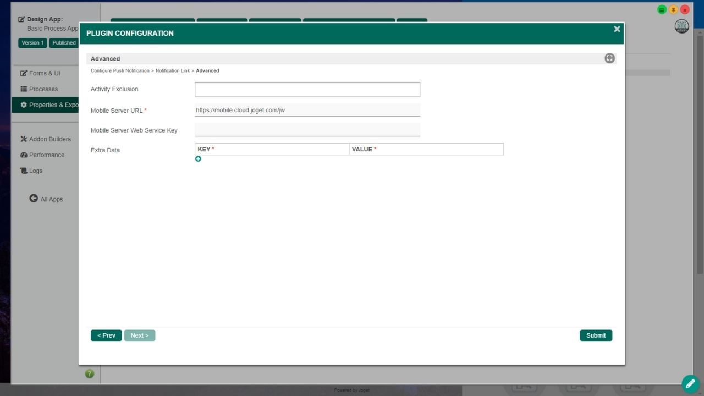Click the teal pencil edit floating button
704x396 pixels.
click(x=690, y=383)
